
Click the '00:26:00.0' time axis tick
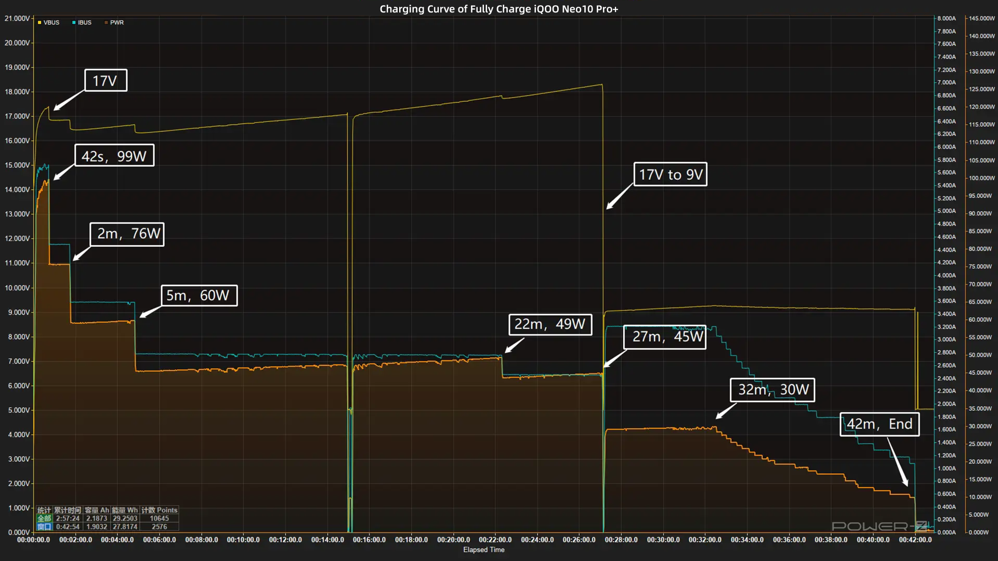coord(579,540)
